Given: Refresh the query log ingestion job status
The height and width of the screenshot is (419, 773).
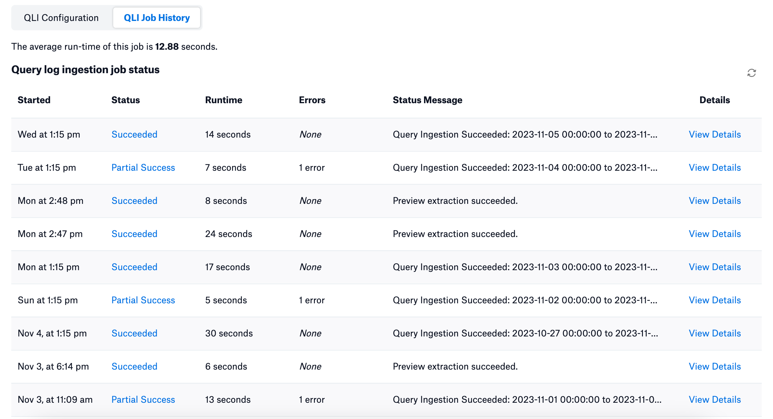Looking at the screenshot, I should click(751, 73).
